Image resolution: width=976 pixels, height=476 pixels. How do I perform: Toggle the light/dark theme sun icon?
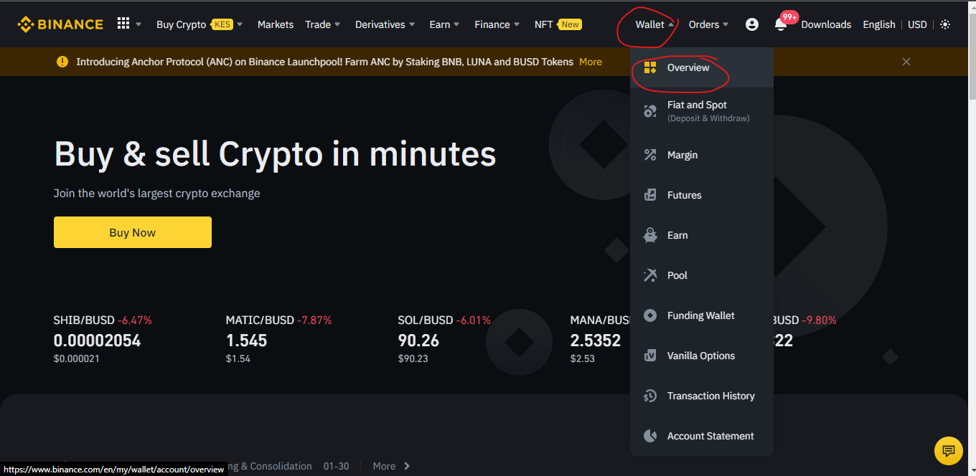(945, 24)
